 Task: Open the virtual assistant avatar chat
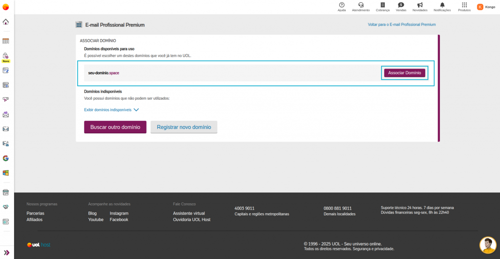click(x=488, y=245)
